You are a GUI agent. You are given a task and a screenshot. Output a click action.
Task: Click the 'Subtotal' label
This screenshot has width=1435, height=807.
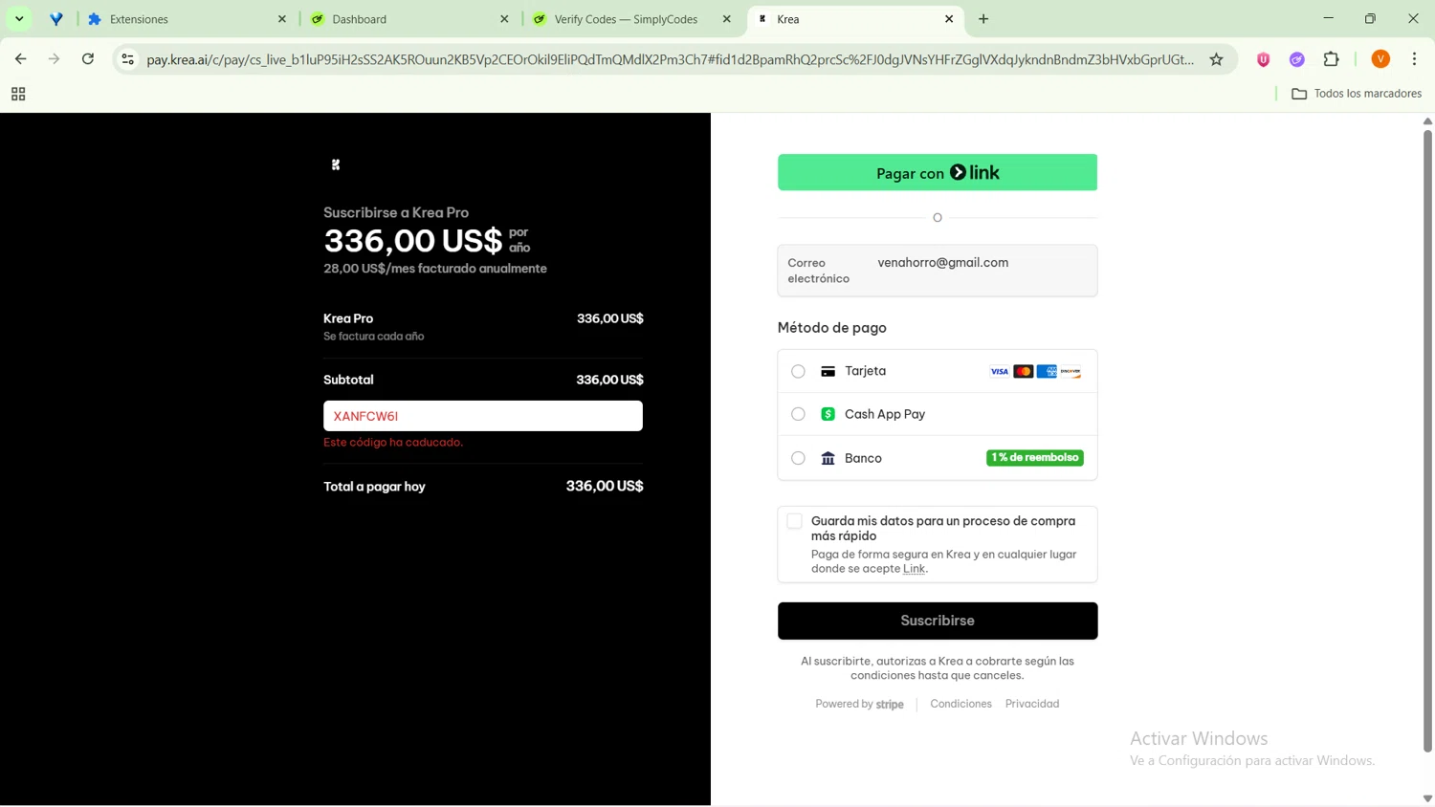click(x=348, y=380)
